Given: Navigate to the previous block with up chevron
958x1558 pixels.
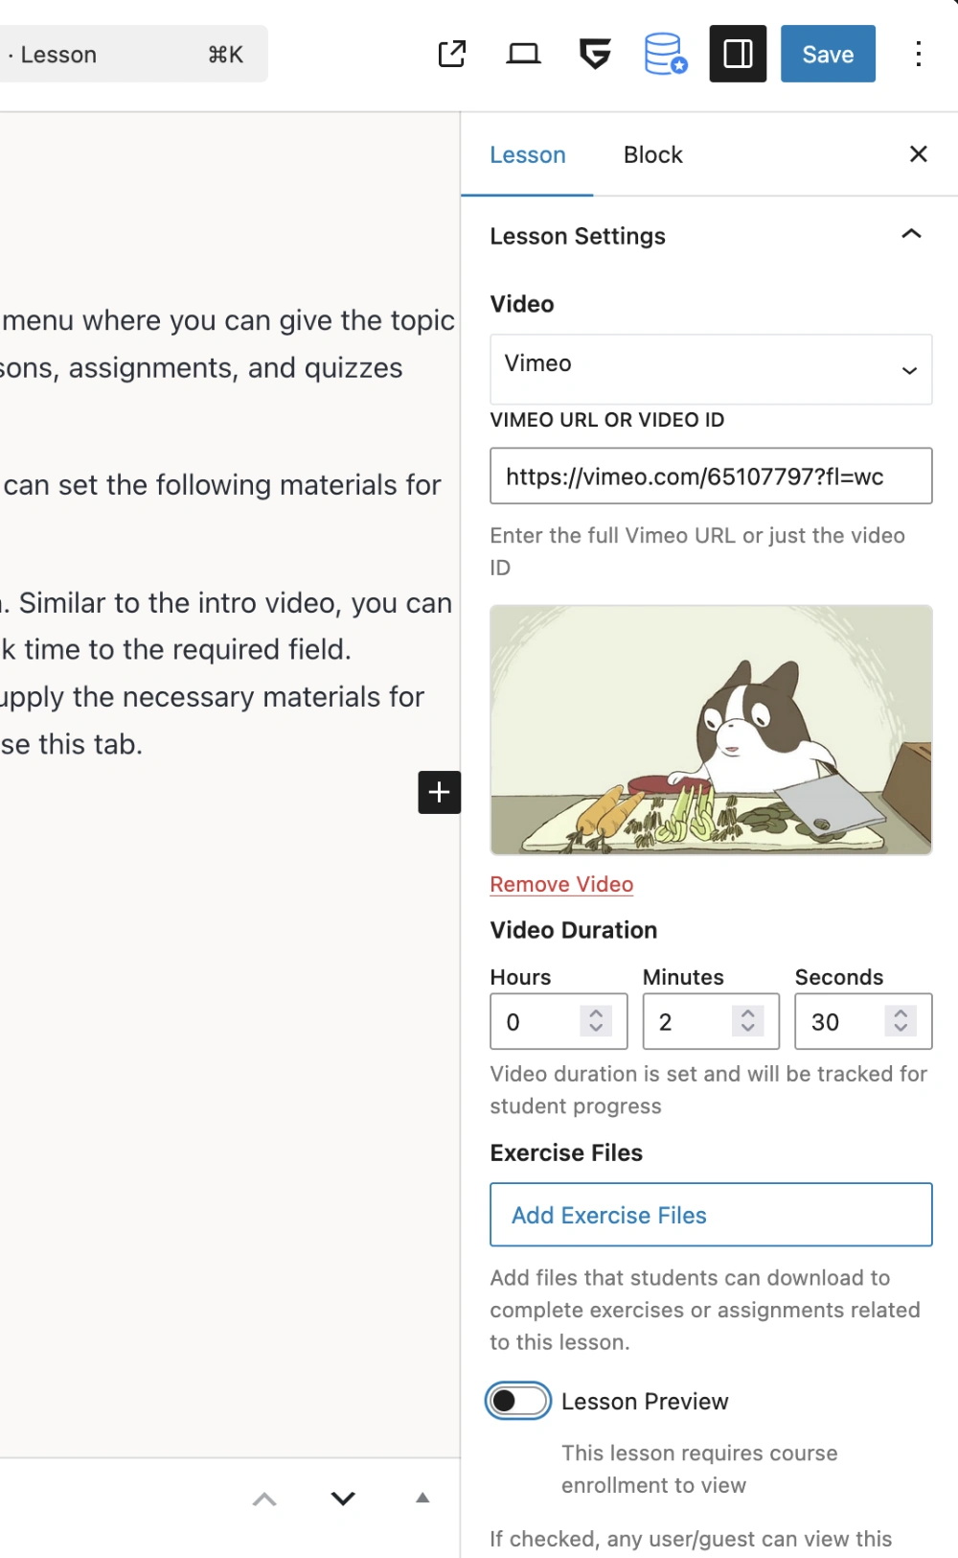Looking at the screenshot, I should tap(264, 1499).
